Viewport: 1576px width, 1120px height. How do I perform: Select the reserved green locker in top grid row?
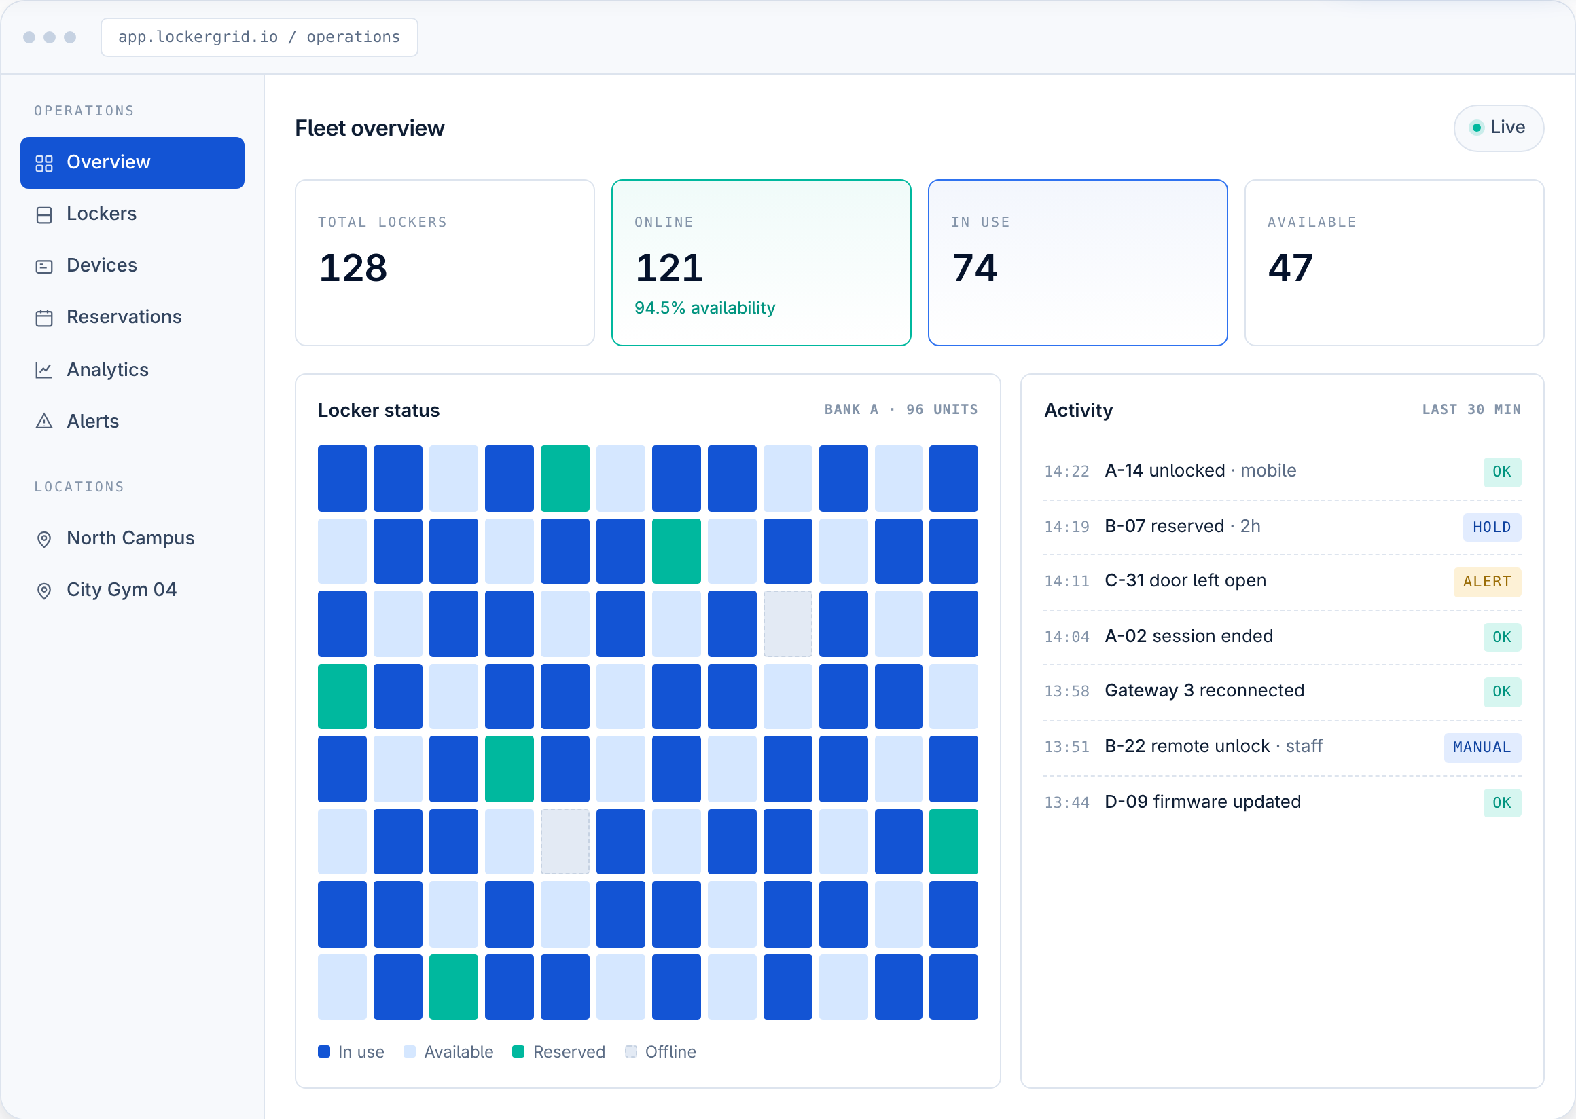click(x=565, y=479)
